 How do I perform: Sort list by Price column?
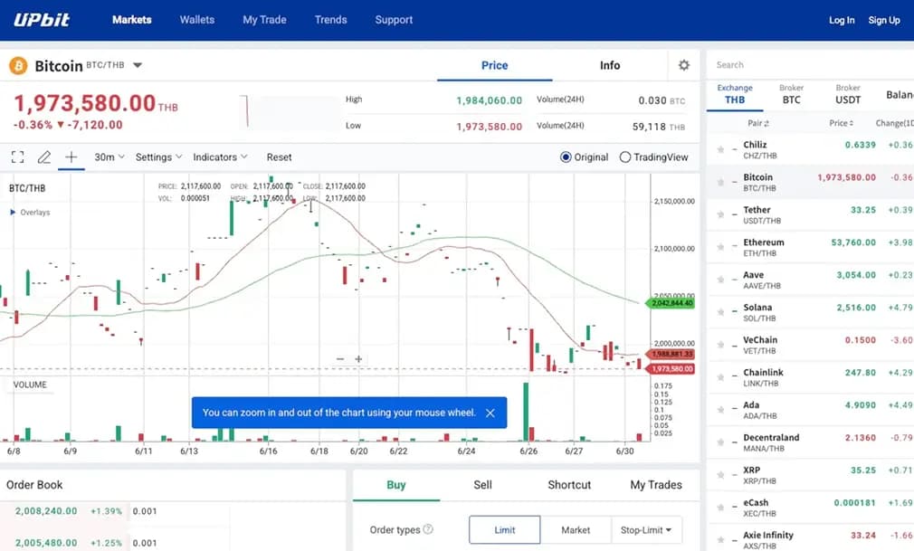pyautogui.click(x=841, y=123)
